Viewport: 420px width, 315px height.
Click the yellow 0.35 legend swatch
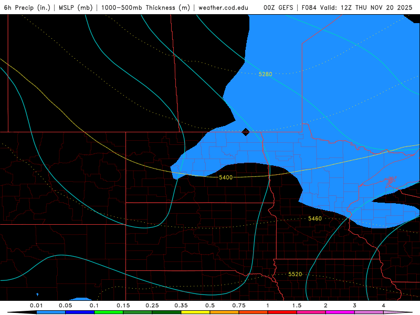point(195,312)
